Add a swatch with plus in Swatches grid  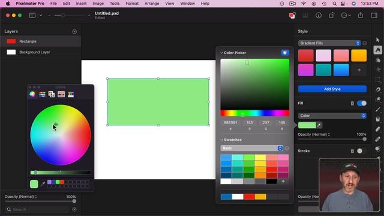(283, 181)
